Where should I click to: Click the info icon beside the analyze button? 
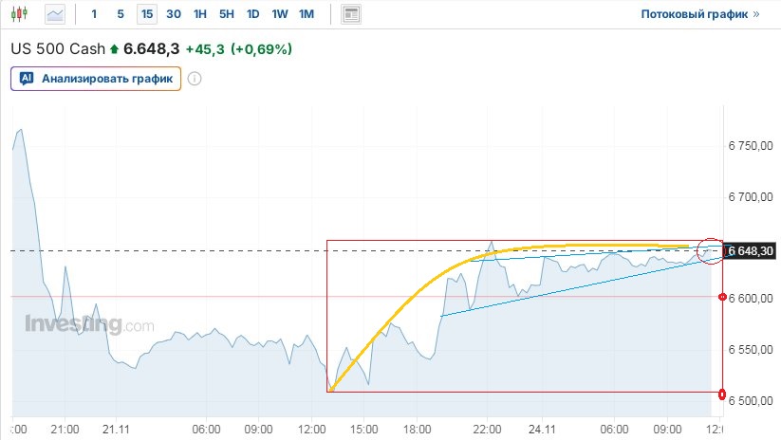tap(195, 79)
